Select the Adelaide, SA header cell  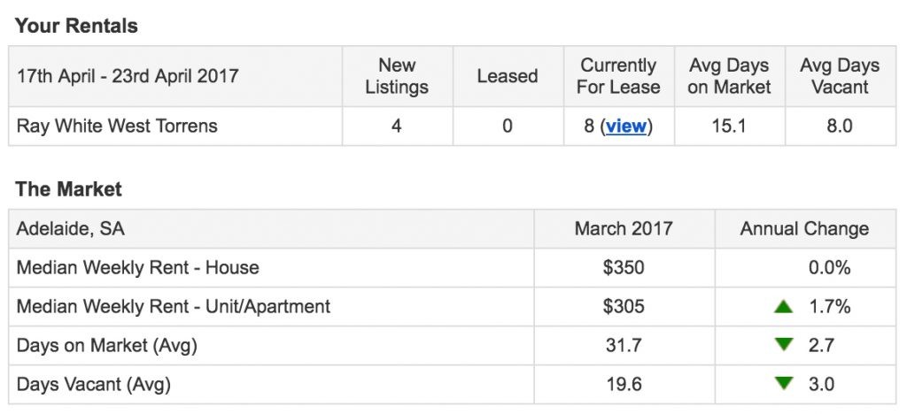click(x=271, y=228)
